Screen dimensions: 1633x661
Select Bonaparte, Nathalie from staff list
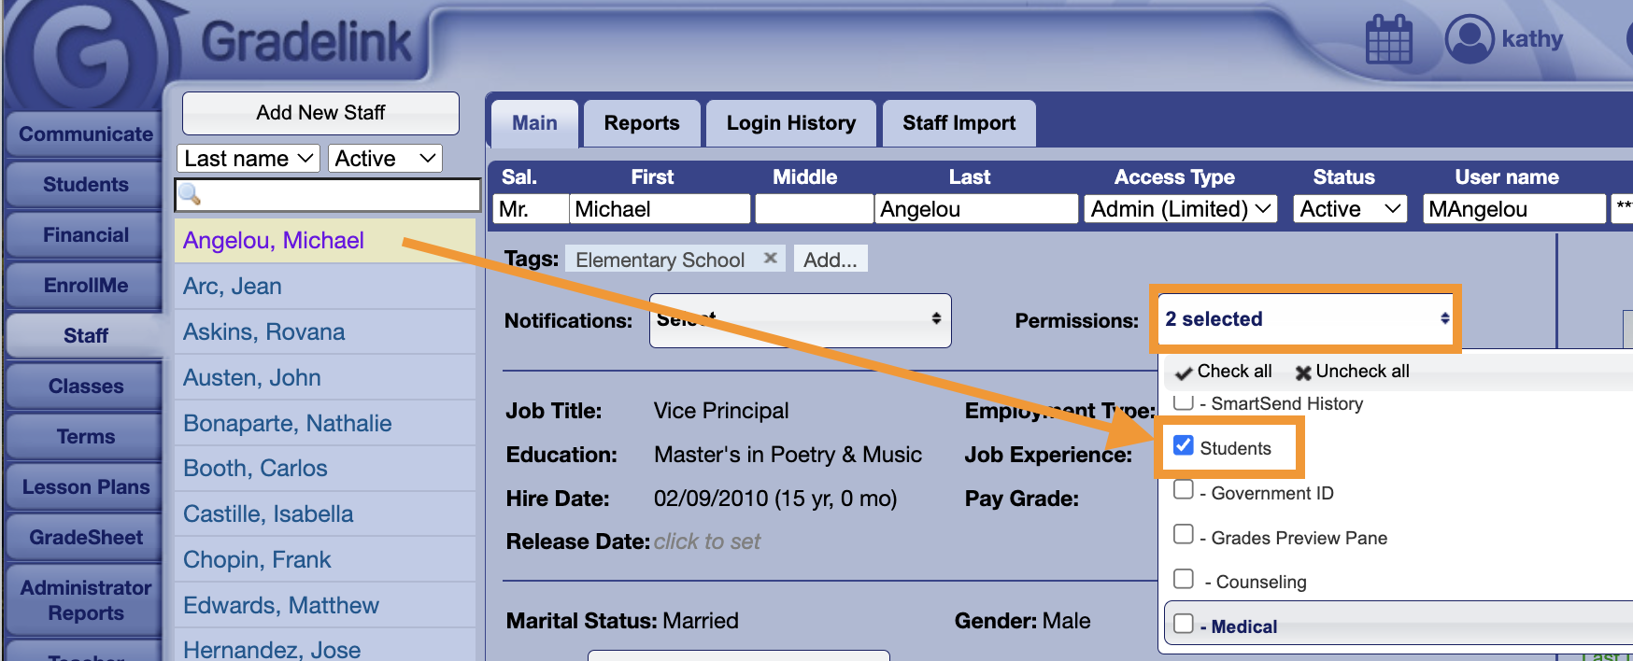[x=287, y=424]
